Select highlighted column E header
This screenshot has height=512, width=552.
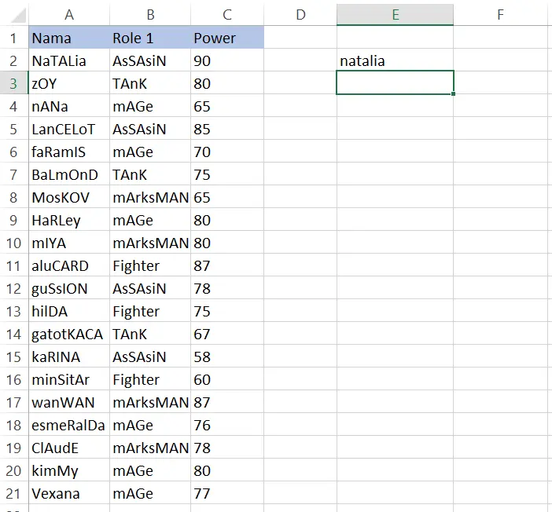pyautogui.click(x=395, y=15)
